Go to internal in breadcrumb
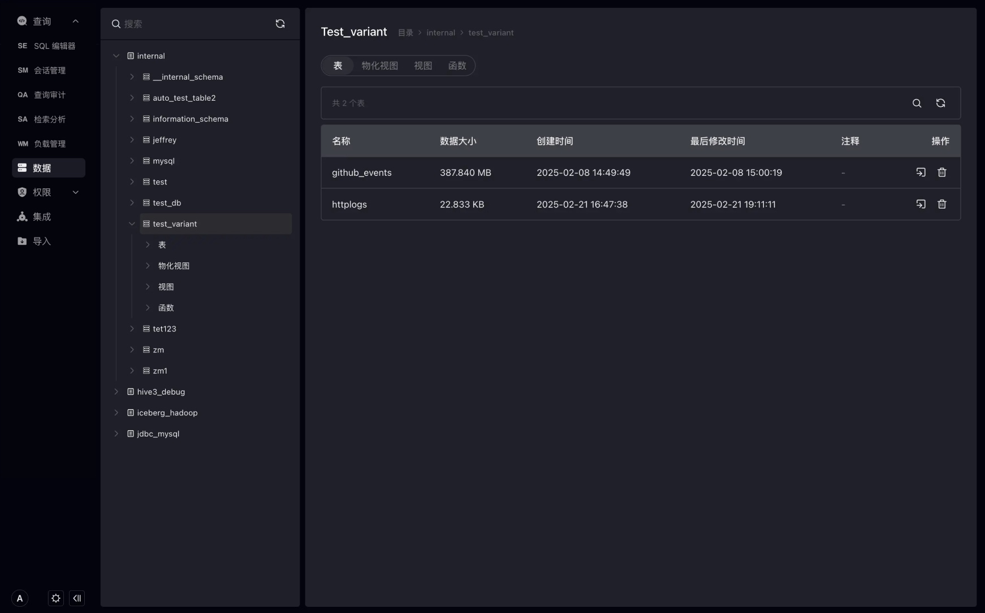Image resolution: width=985 pixels, height=613 pixels. (x=441, y=33)
